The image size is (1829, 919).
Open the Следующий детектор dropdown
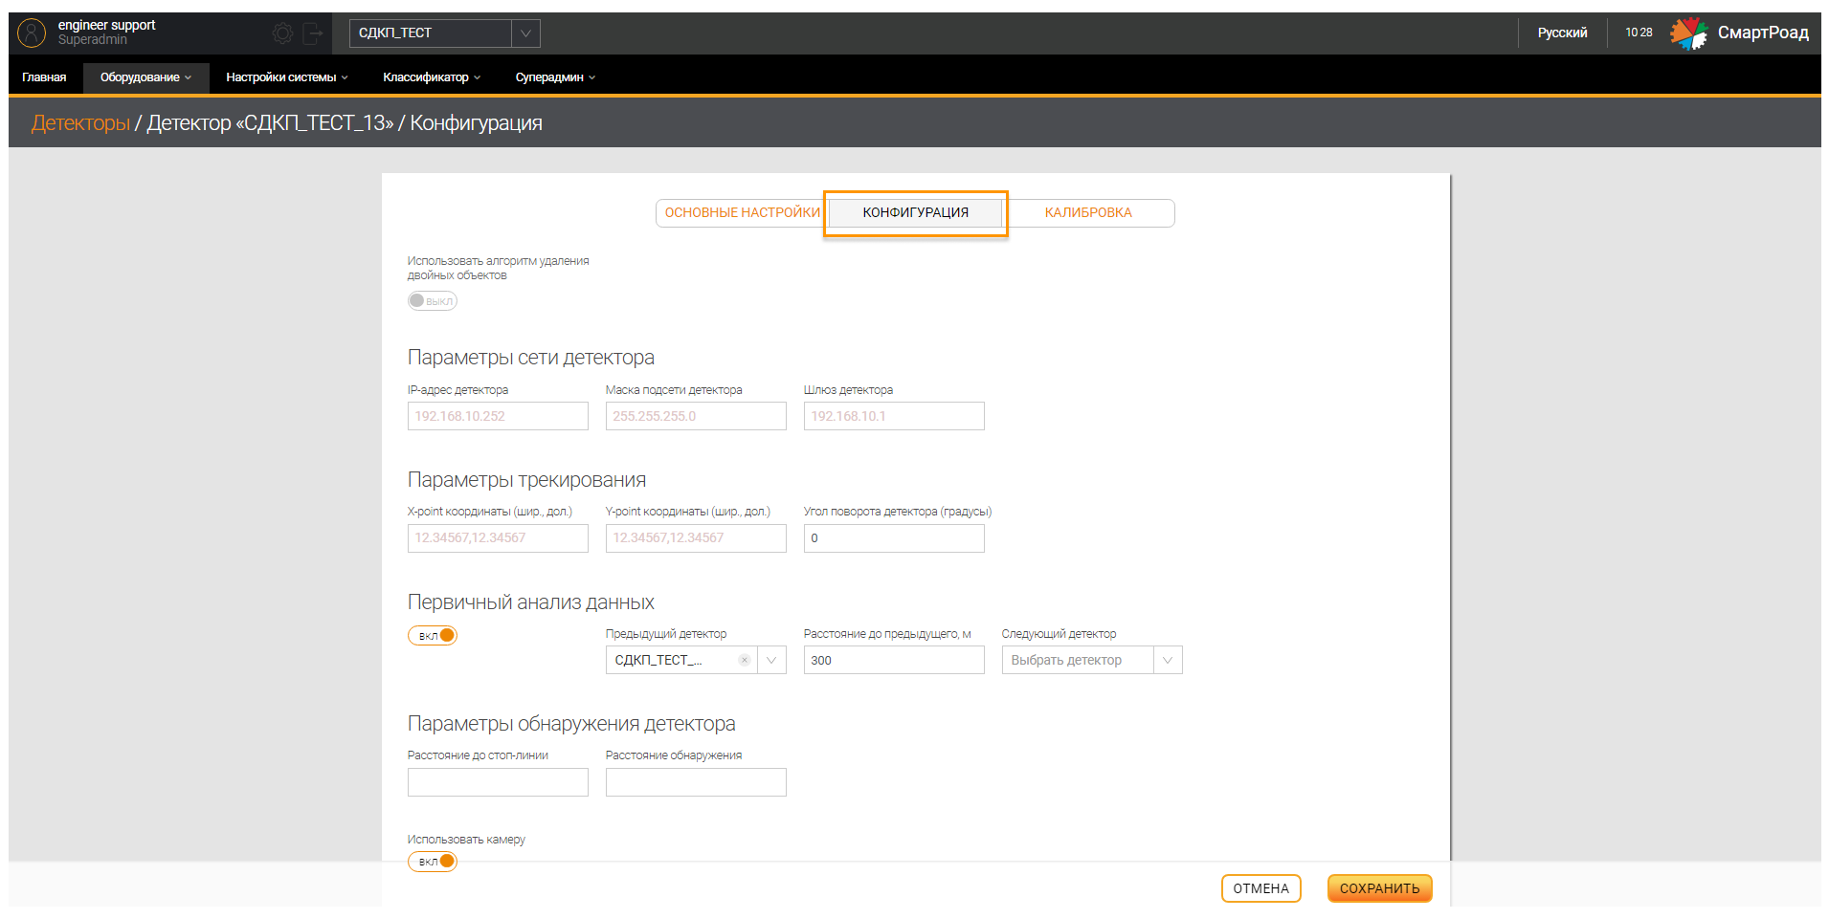1092,660
